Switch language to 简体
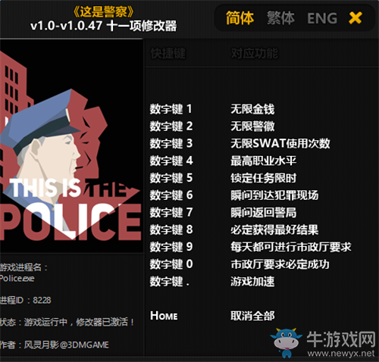The height and width of the screenshot is (362, 379). click(240, 18)
